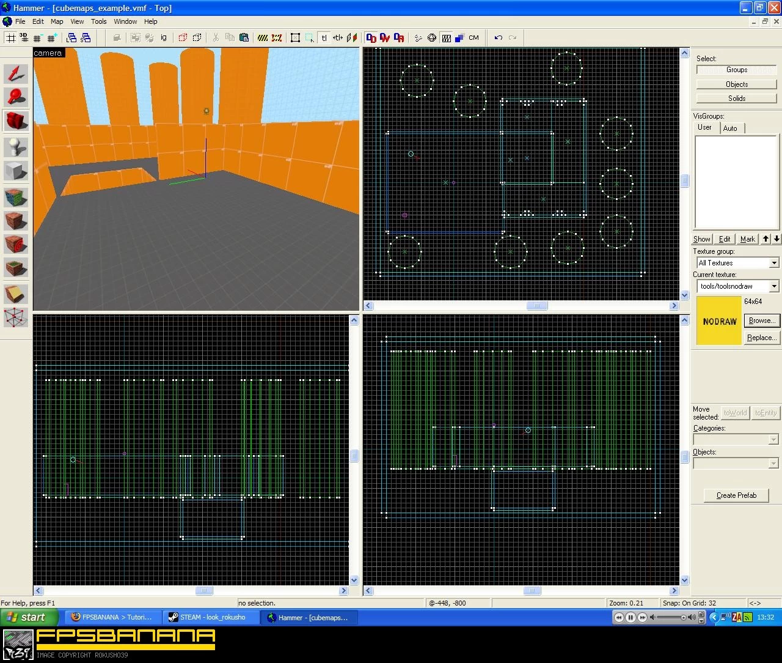The image size is (782, 663).
Task: Toggle the 2D grid display button
Action: 10,38
